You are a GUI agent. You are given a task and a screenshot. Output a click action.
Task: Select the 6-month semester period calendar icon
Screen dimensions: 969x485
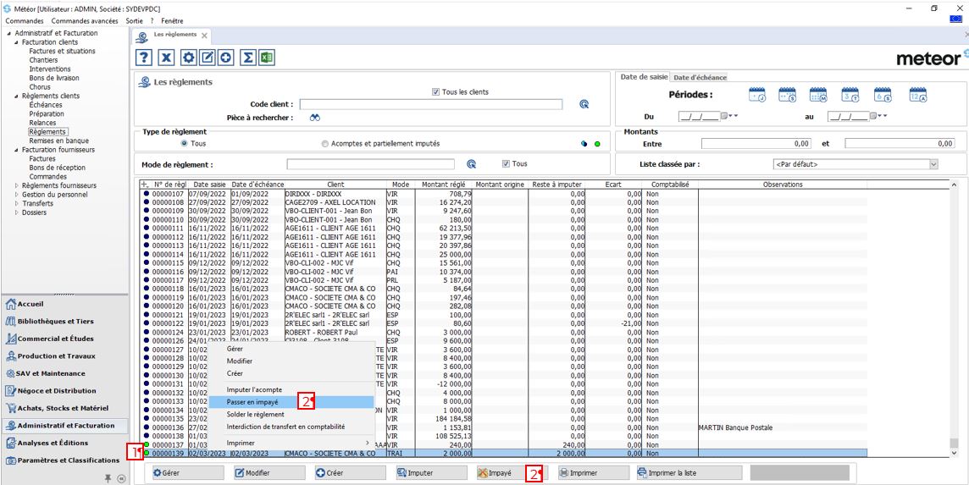click(x=883, y=95)
